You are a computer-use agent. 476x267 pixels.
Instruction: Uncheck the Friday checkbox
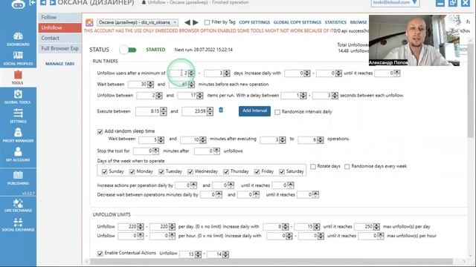pyautogui.click(x=257, y=171)
